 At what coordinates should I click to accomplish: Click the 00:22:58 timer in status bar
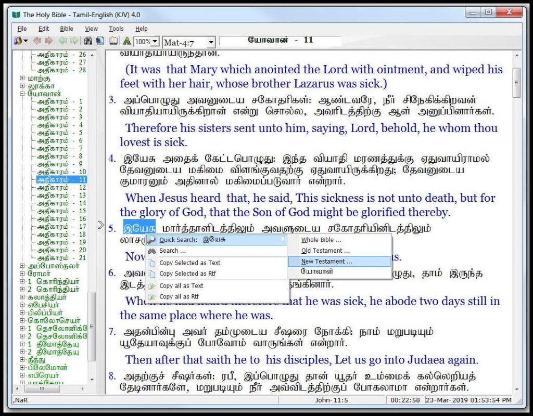click(x=405, y=400)
